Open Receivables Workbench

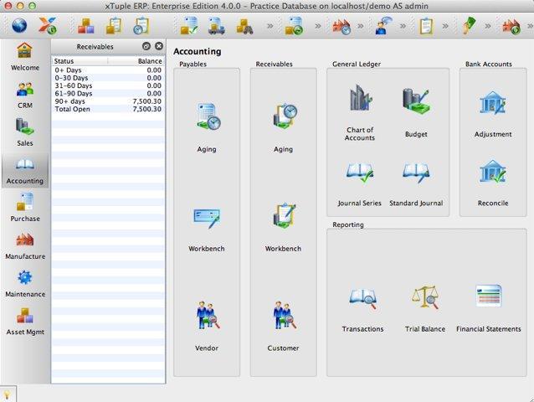283,228
